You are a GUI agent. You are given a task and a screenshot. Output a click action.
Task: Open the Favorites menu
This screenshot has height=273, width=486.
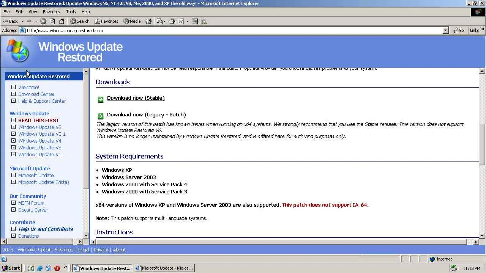(x=52, y=12)
